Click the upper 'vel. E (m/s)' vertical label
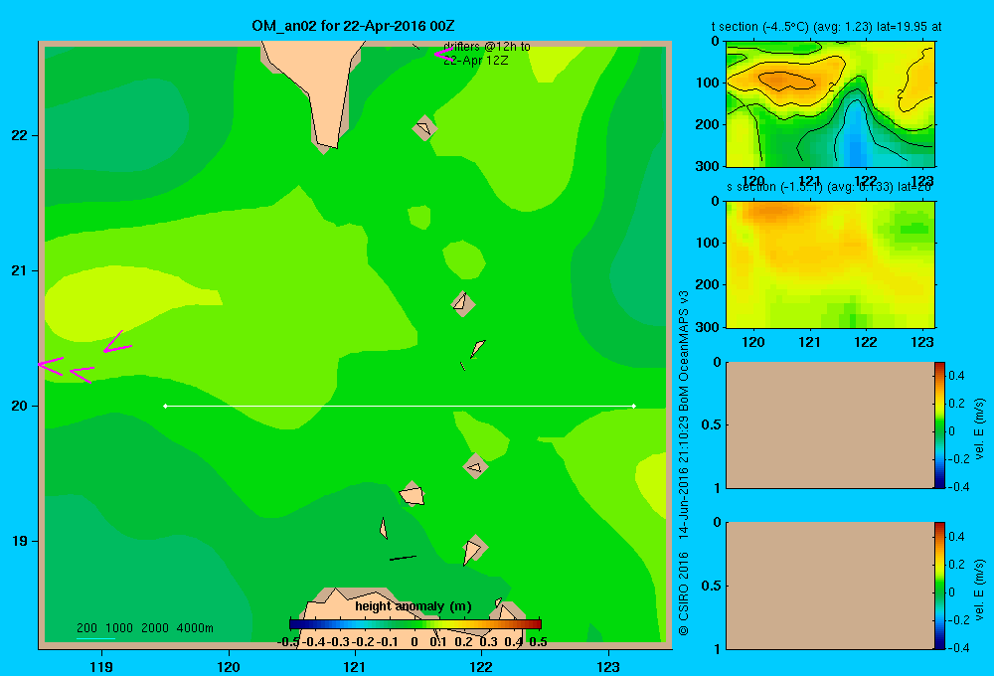994x676 pixels. click(980, 428)
